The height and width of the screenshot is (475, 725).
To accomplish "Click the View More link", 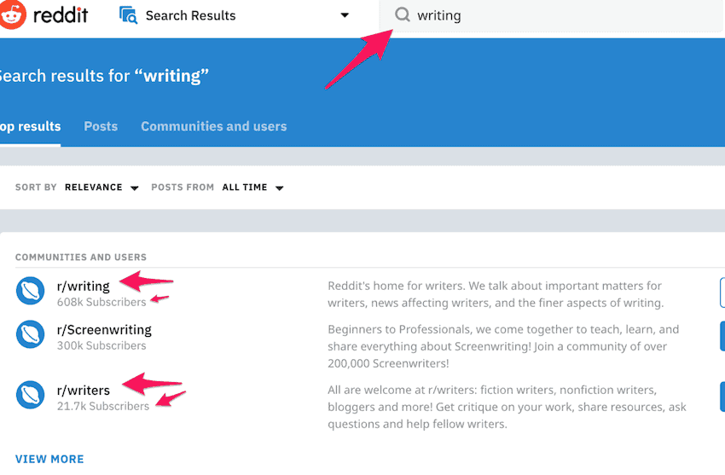I will 49,459.
